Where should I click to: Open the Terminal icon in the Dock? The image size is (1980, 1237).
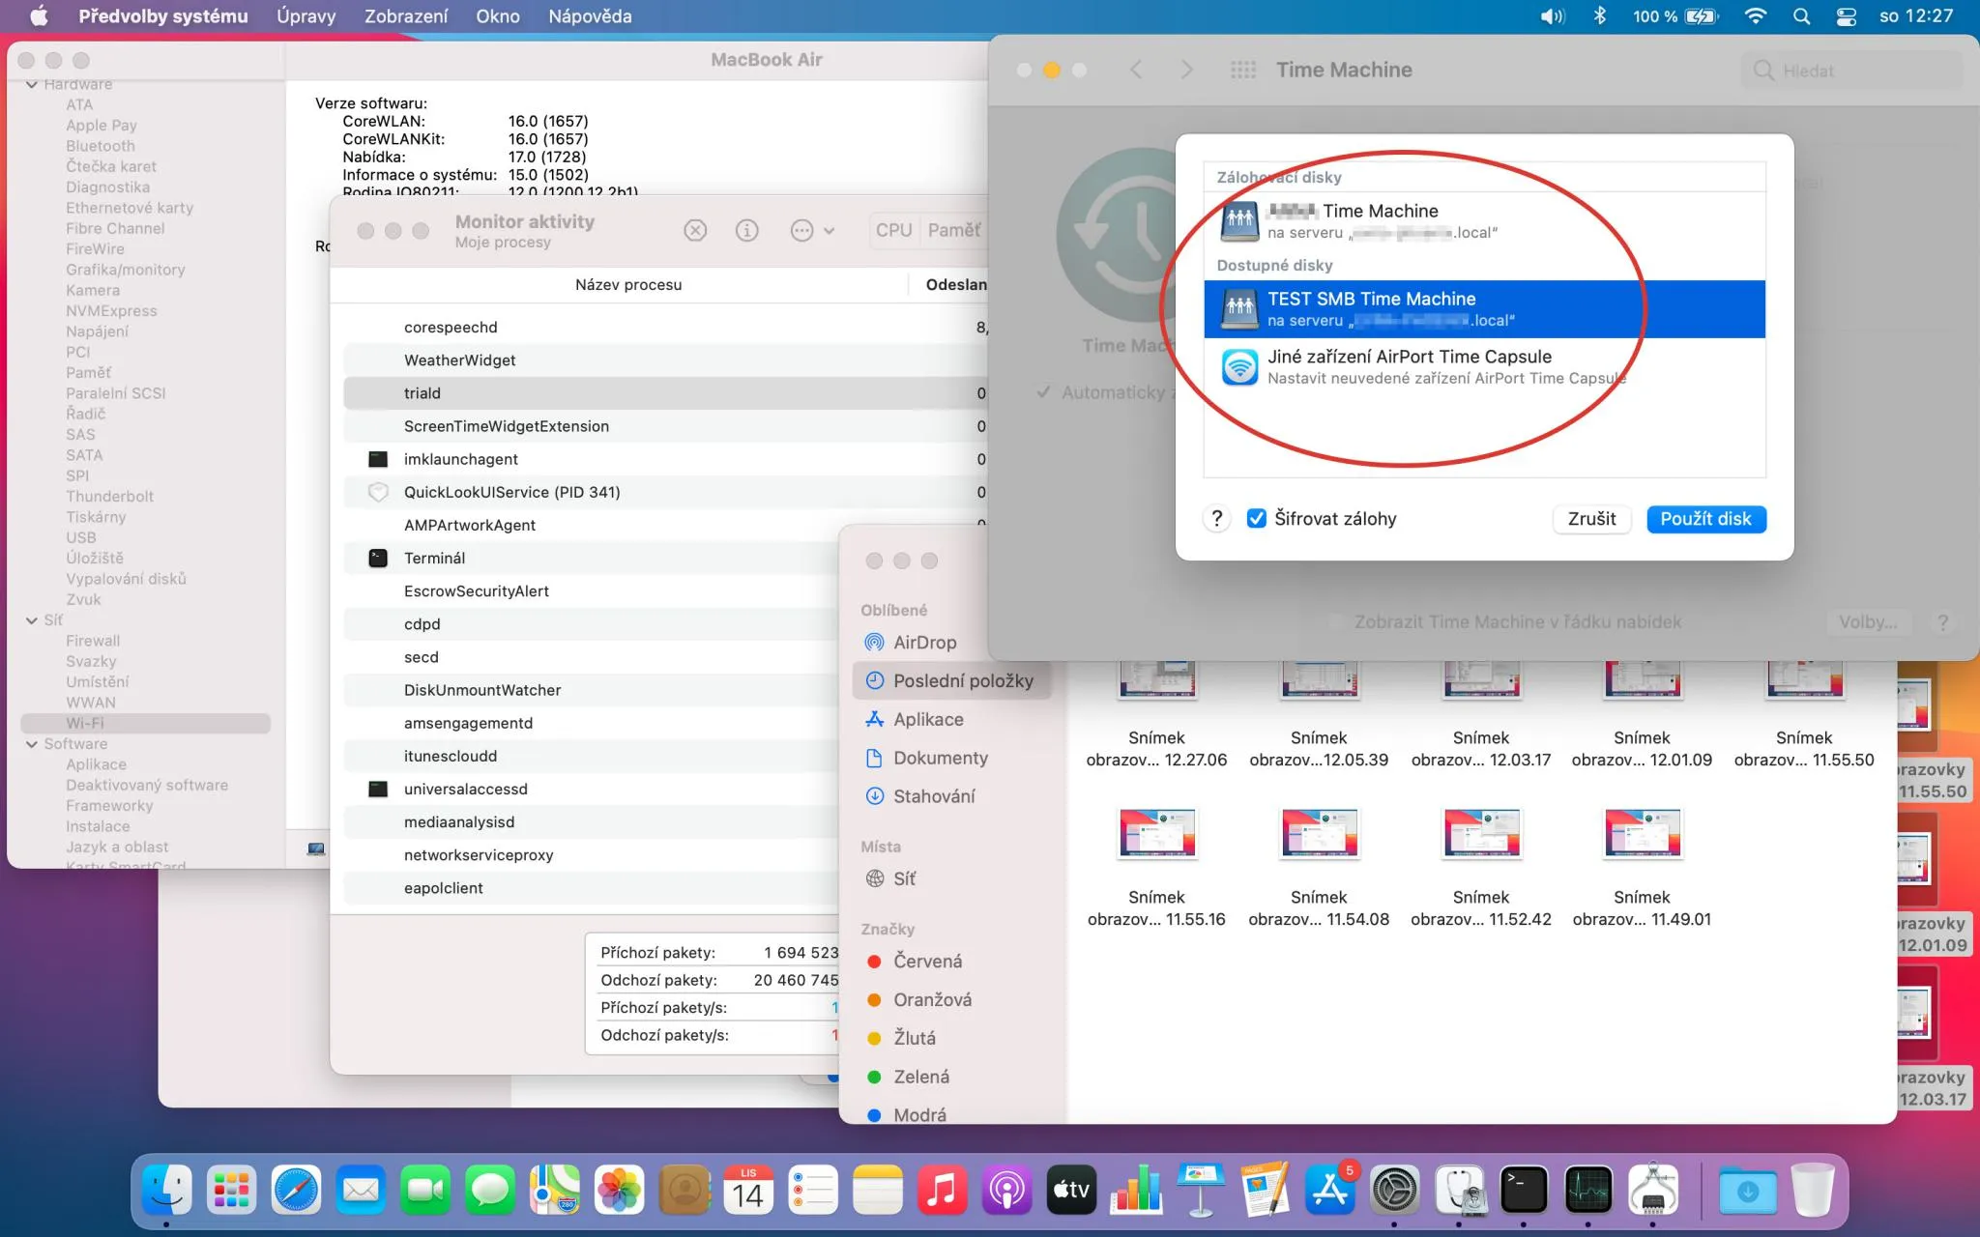(x=1524, y=1190)
